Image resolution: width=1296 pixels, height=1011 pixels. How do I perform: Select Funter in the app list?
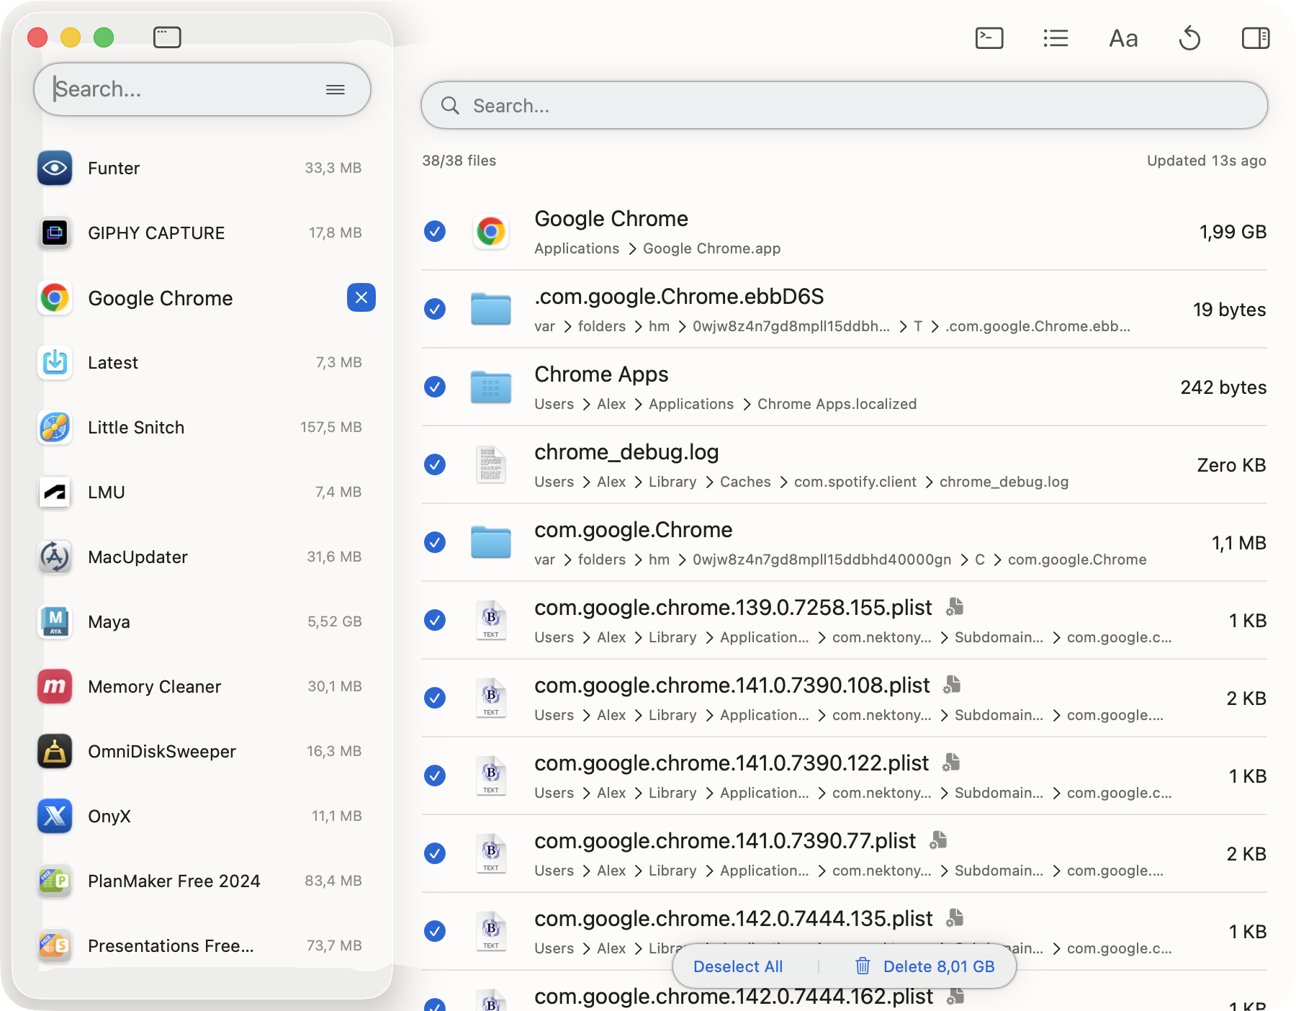(201, 168)
